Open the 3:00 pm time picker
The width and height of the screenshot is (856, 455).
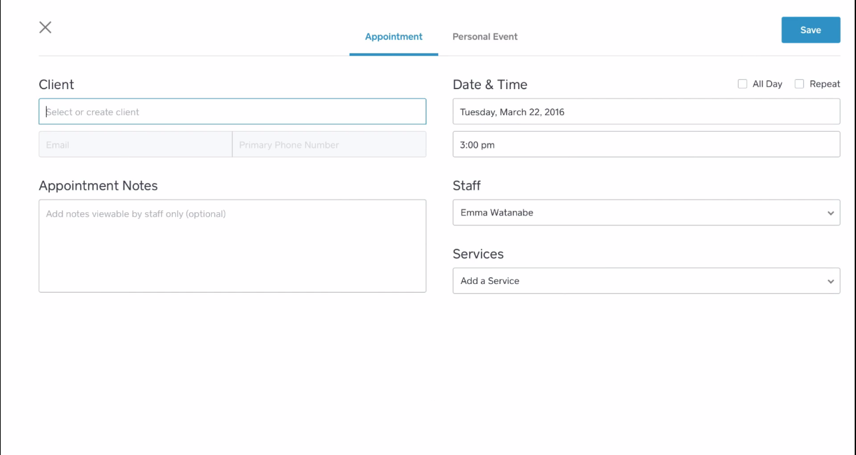(645, 144)
